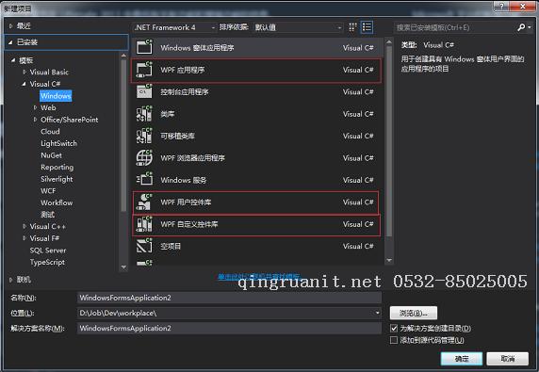Select the LightSwitch category
539x372 pixels.
point(58,143)
